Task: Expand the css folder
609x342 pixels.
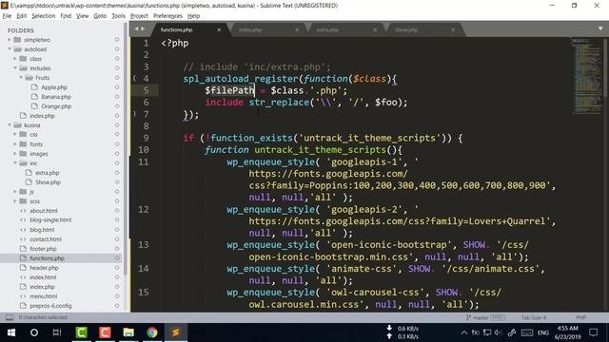Action: tap(15, 135)
